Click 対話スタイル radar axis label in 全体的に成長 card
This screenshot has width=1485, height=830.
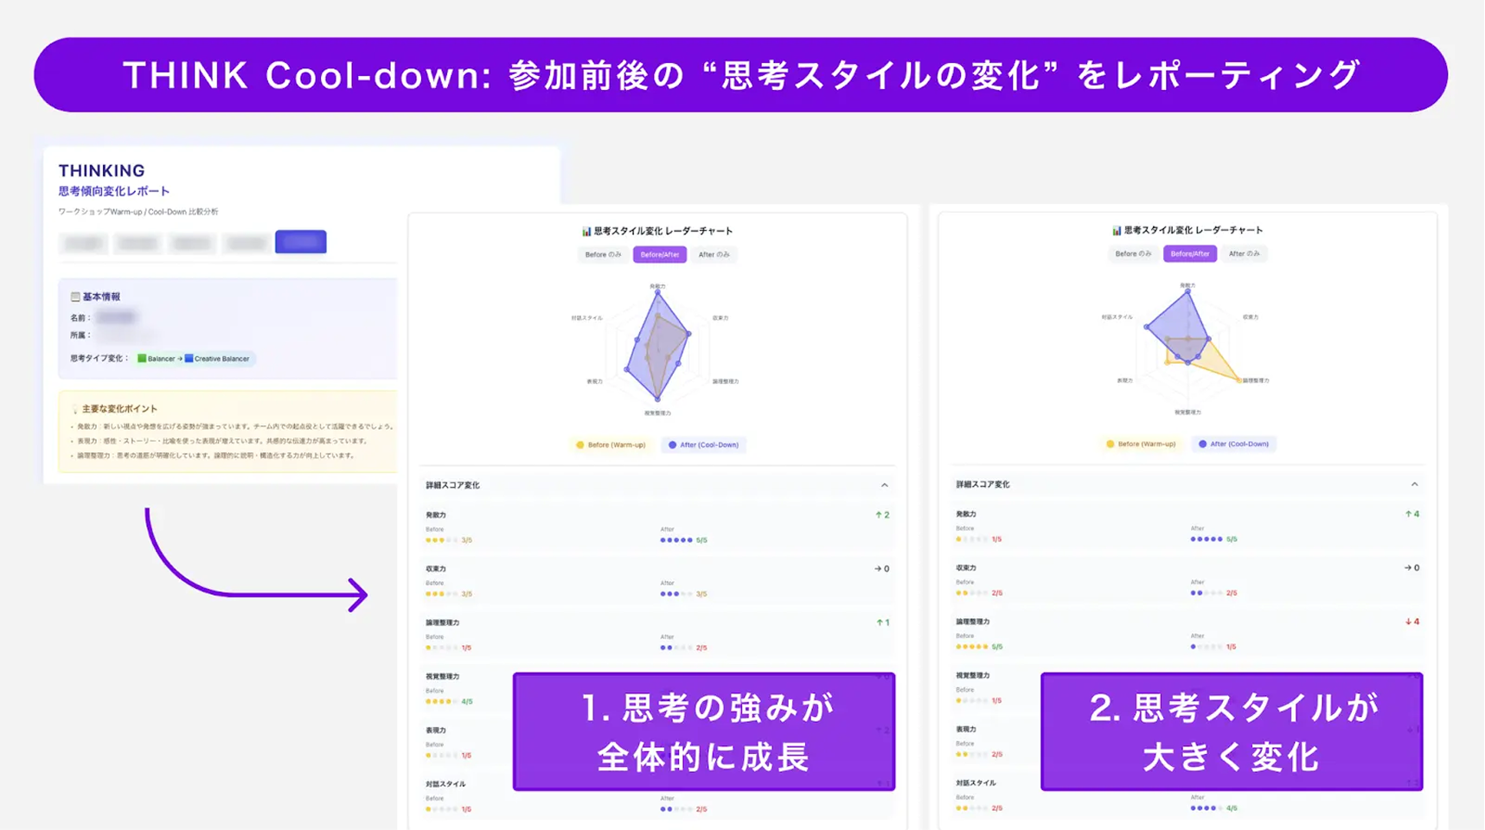[x=586, y=318]
